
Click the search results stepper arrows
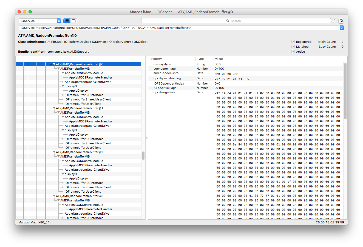click(x=334, y=21)
